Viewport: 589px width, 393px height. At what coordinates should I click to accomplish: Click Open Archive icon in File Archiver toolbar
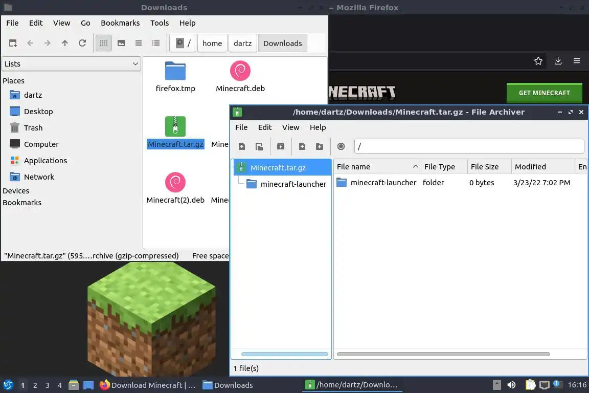point(259,146)
